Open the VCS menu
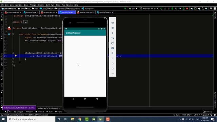217x122 pixels. (63, 5)
